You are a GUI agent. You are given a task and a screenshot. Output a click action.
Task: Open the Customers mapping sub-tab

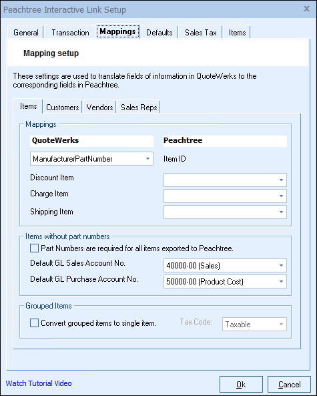(x=62, y=108)
